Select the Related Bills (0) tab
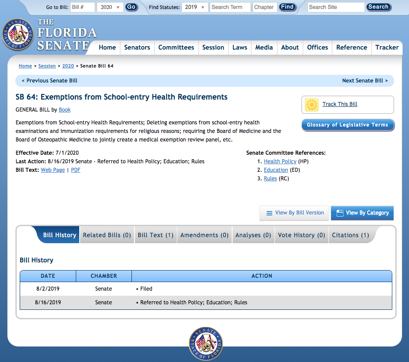The height and width of the screenshot is (362, 409). (107, 235)
